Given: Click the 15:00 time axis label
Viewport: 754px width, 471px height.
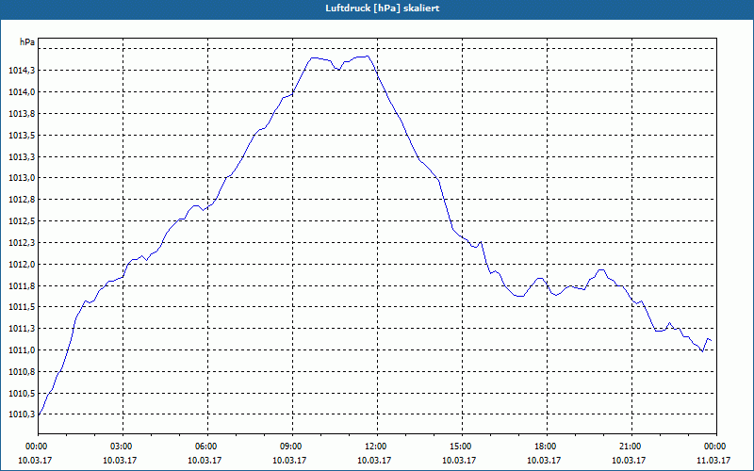Looking at the screenshot, I should (462, 447).
